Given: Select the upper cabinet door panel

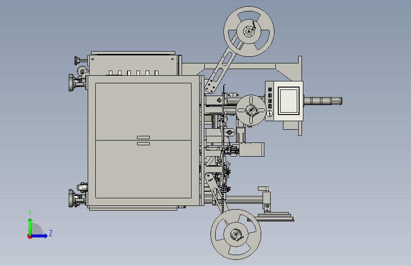Looking at the screenshot, I should 143,112.
